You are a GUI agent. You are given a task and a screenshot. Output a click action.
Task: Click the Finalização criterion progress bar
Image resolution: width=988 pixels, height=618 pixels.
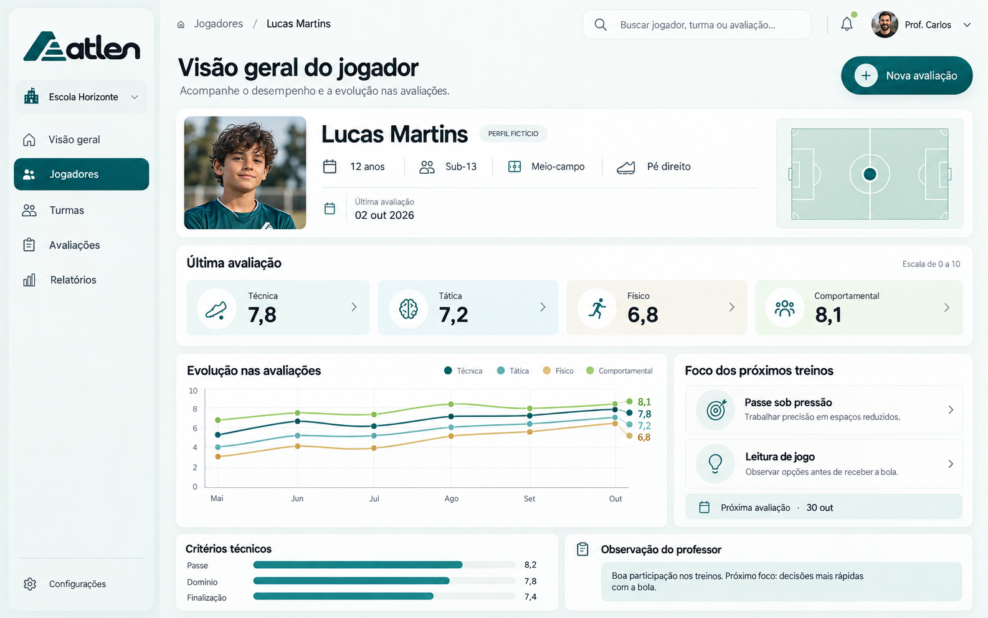(x=384, y=597)
